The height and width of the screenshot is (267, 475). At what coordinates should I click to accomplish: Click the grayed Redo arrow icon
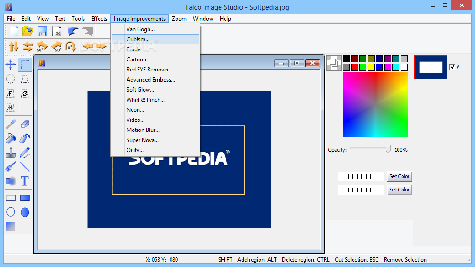tap(88, 31)
